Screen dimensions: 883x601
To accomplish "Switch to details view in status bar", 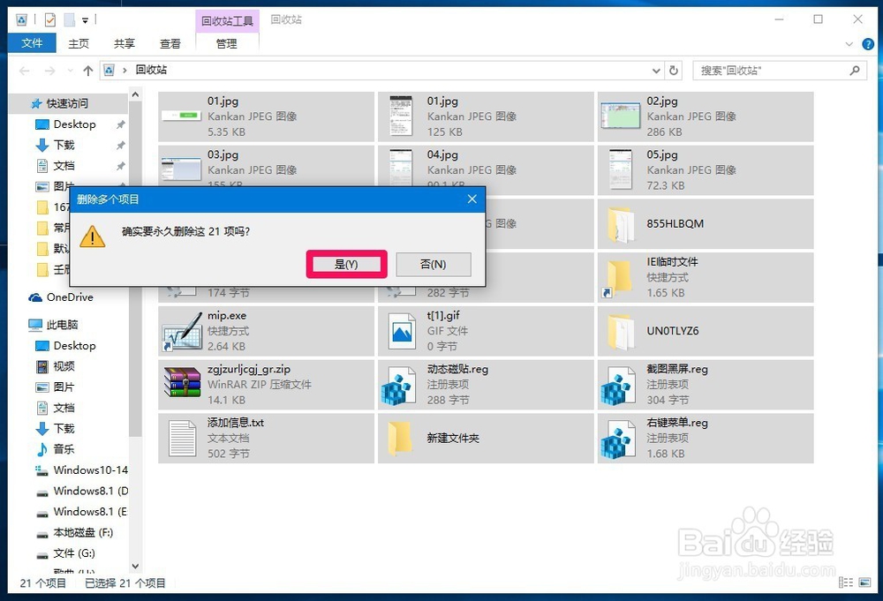I will tap(845, 583).
